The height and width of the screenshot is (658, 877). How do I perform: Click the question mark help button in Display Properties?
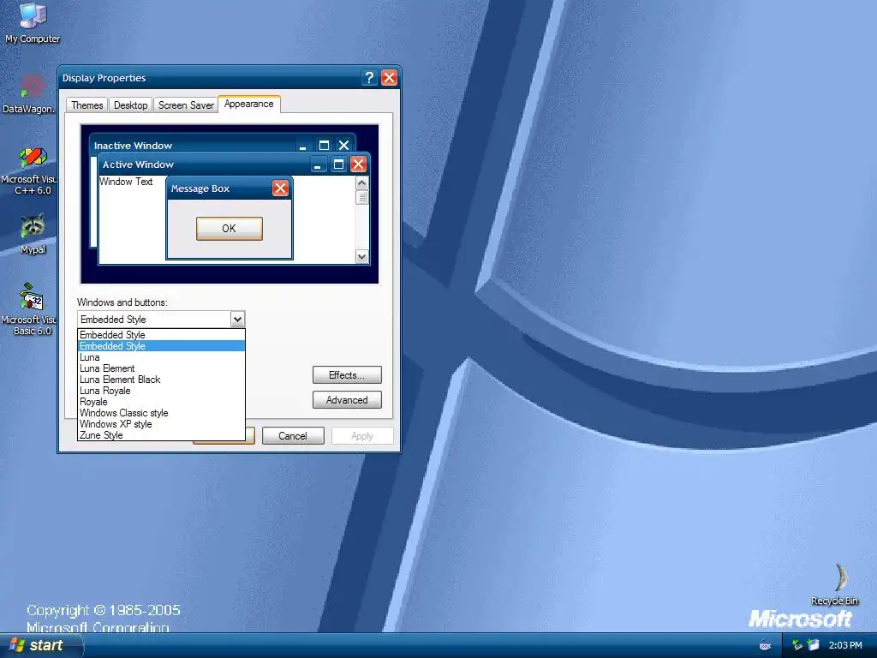click(x=369, y=78)
